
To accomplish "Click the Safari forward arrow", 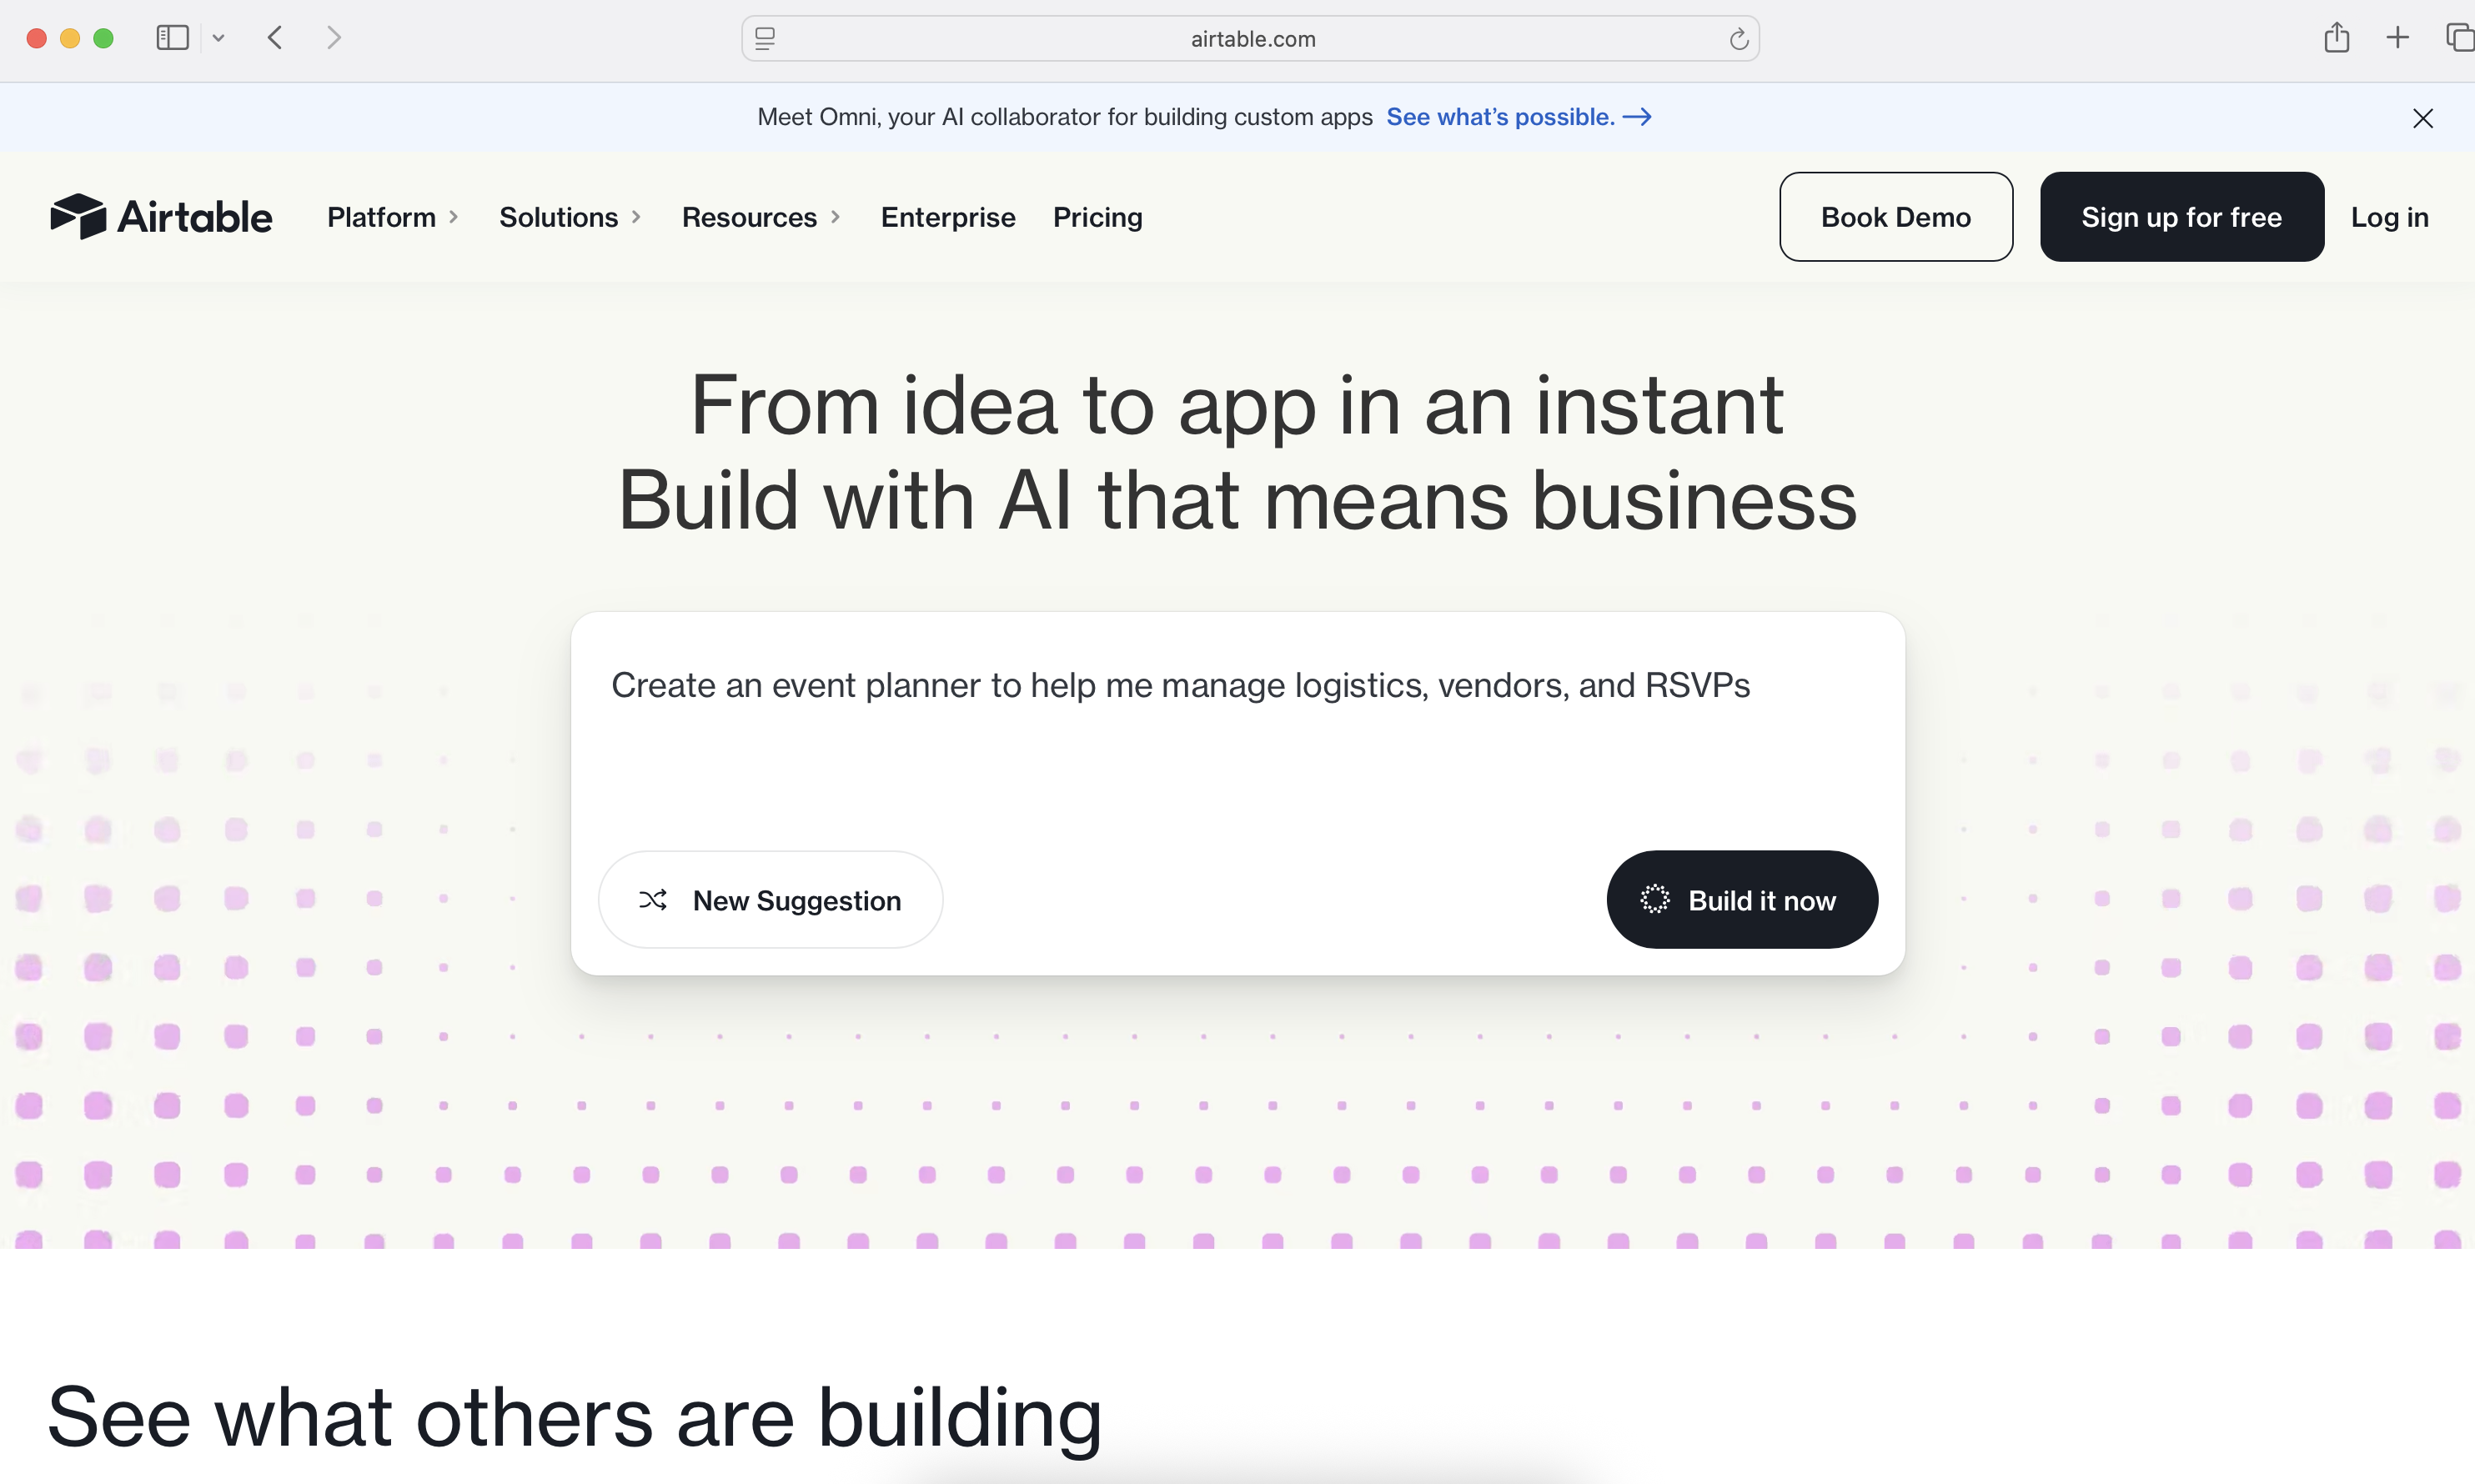I will pos(334,38).
